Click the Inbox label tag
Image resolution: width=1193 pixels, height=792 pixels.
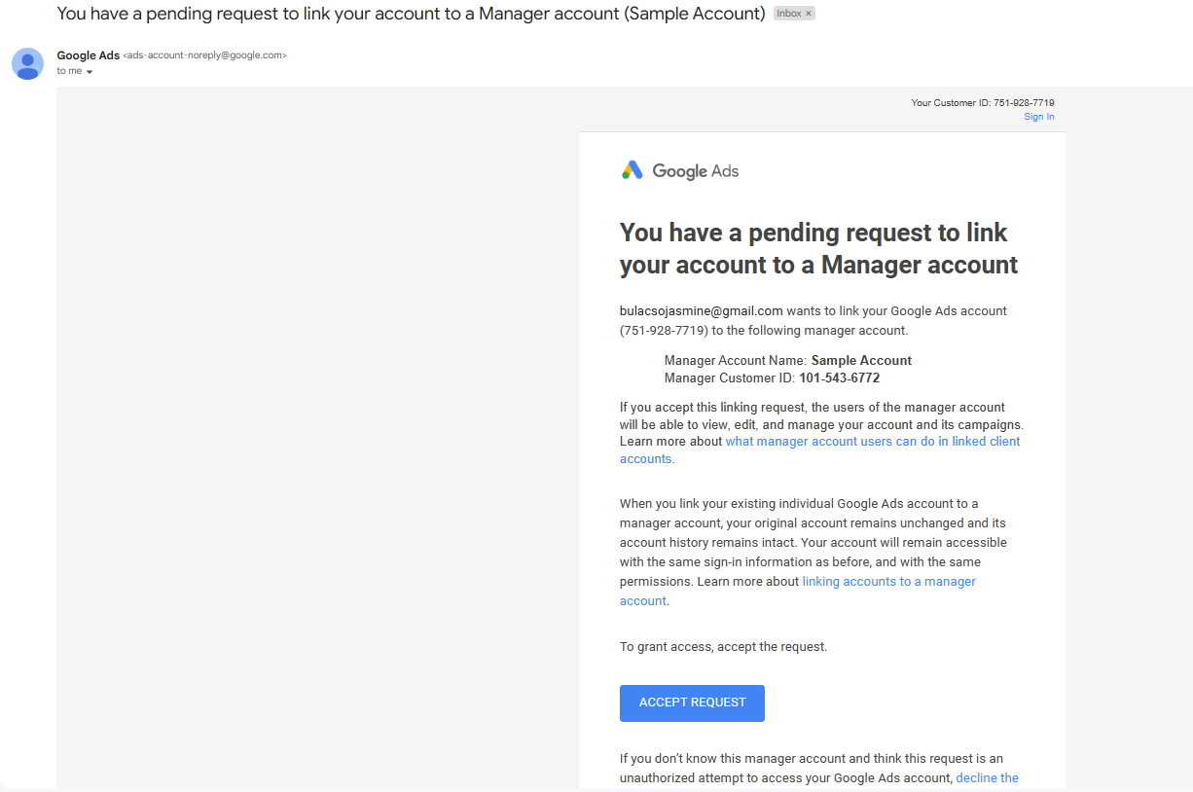coord(794,14)
